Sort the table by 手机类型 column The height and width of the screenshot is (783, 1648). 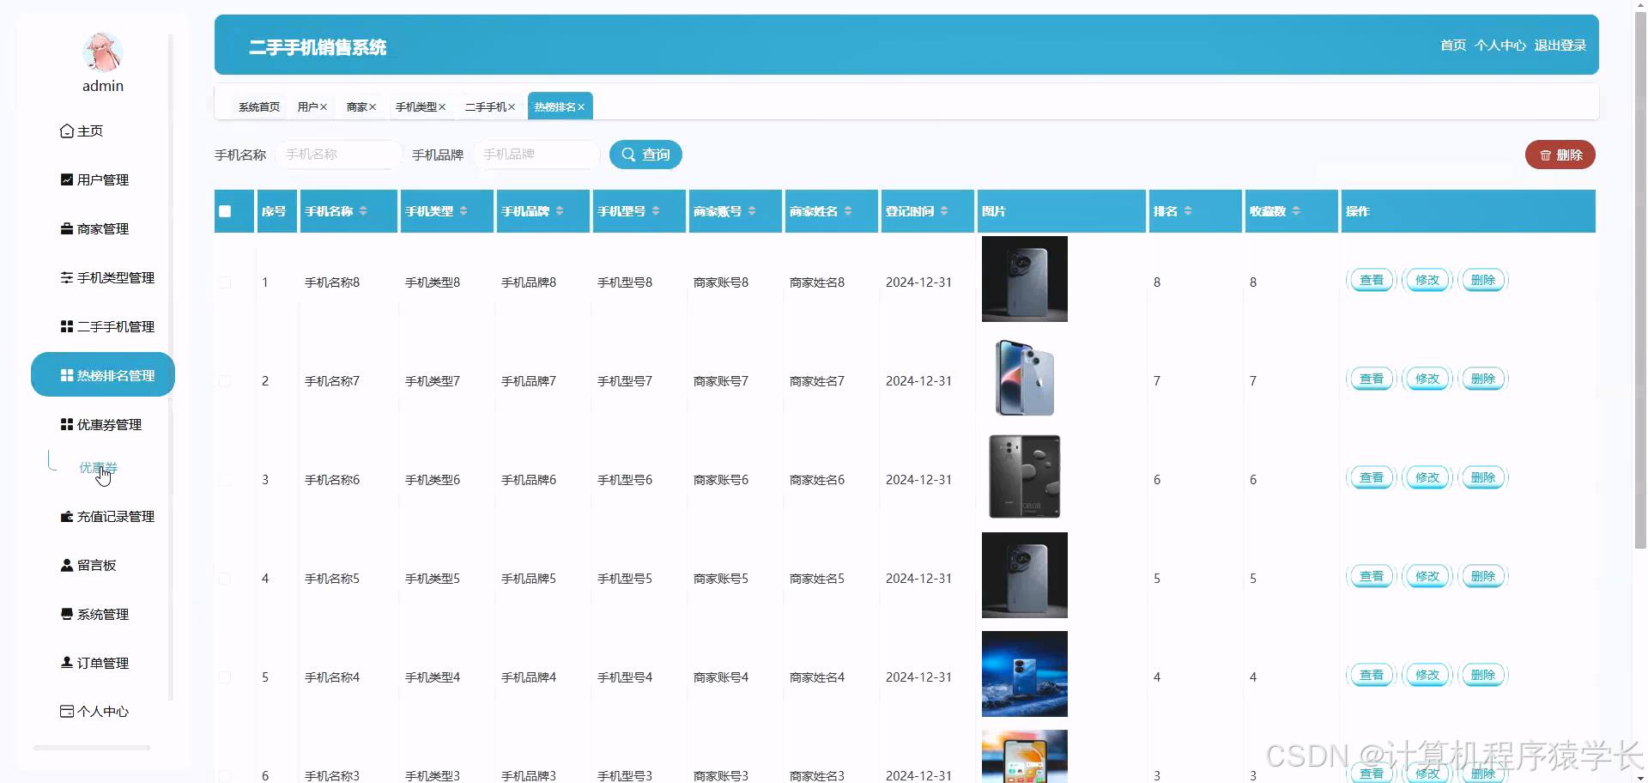(x=463, y=211)
